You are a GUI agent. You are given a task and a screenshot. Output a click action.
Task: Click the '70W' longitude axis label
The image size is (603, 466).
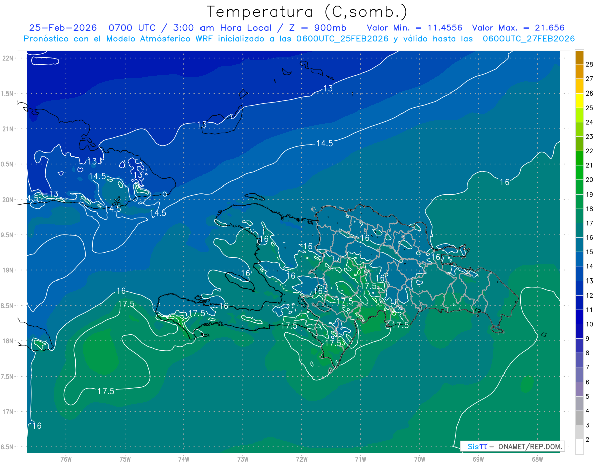click(420, 459)
